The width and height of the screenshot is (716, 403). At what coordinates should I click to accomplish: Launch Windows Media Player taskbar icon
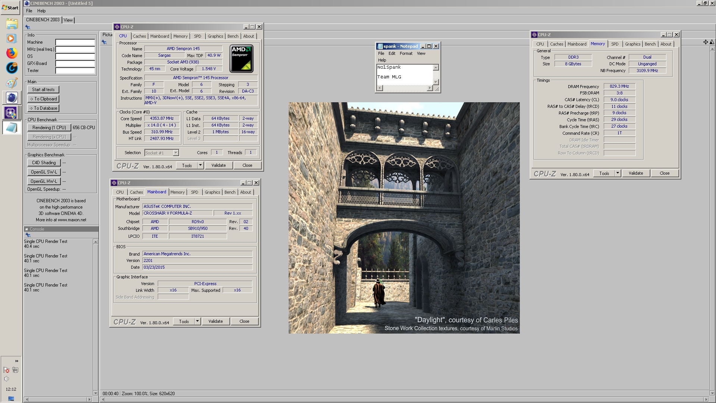pyautogui.click(x=12, y=38)
